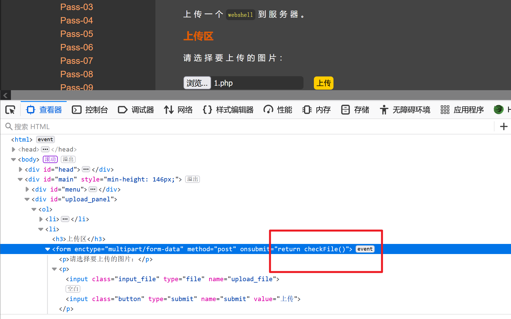This screenshot has width=511, height=319.
Task: Expand the first collapsed li node
Action: click(x=41, y=219)
